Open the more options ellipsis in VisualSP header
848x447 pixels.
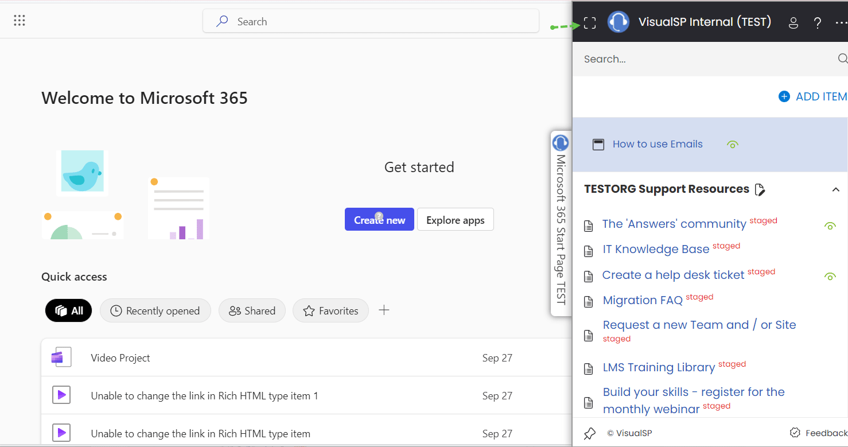pyautogui.click(x=841, y=23)
